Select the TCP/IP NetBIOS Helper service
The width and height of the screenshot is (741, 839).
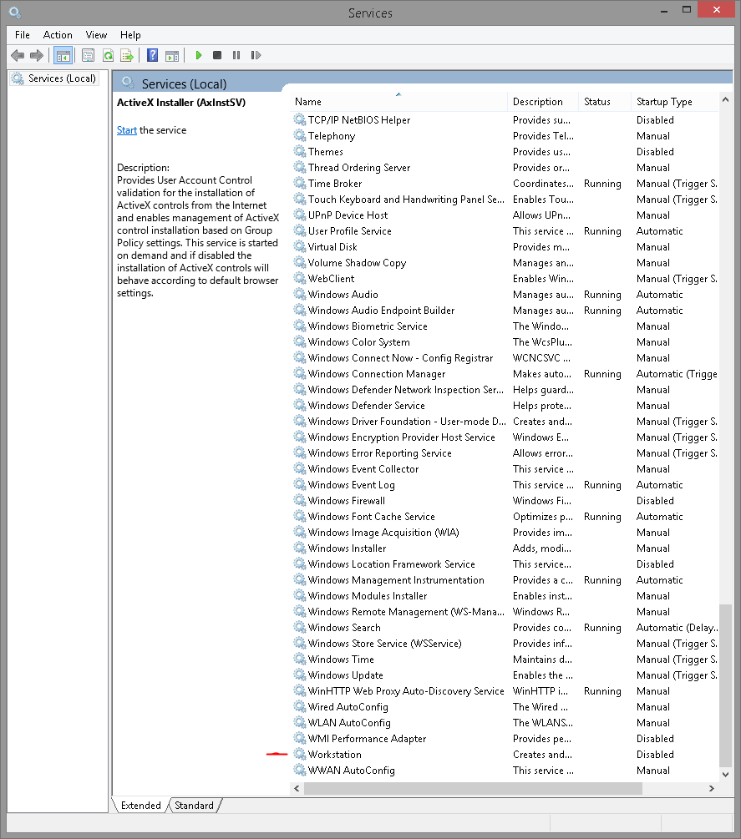[x=505, y=120]
